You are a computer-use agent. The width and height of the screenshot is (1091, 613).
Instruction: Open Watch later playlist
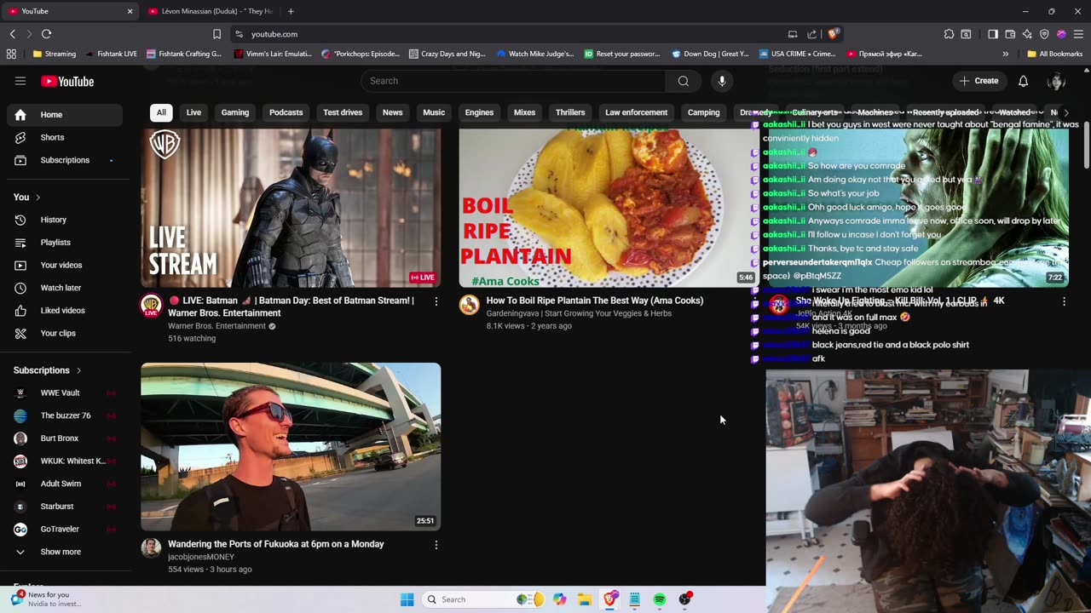coord(66,288)
